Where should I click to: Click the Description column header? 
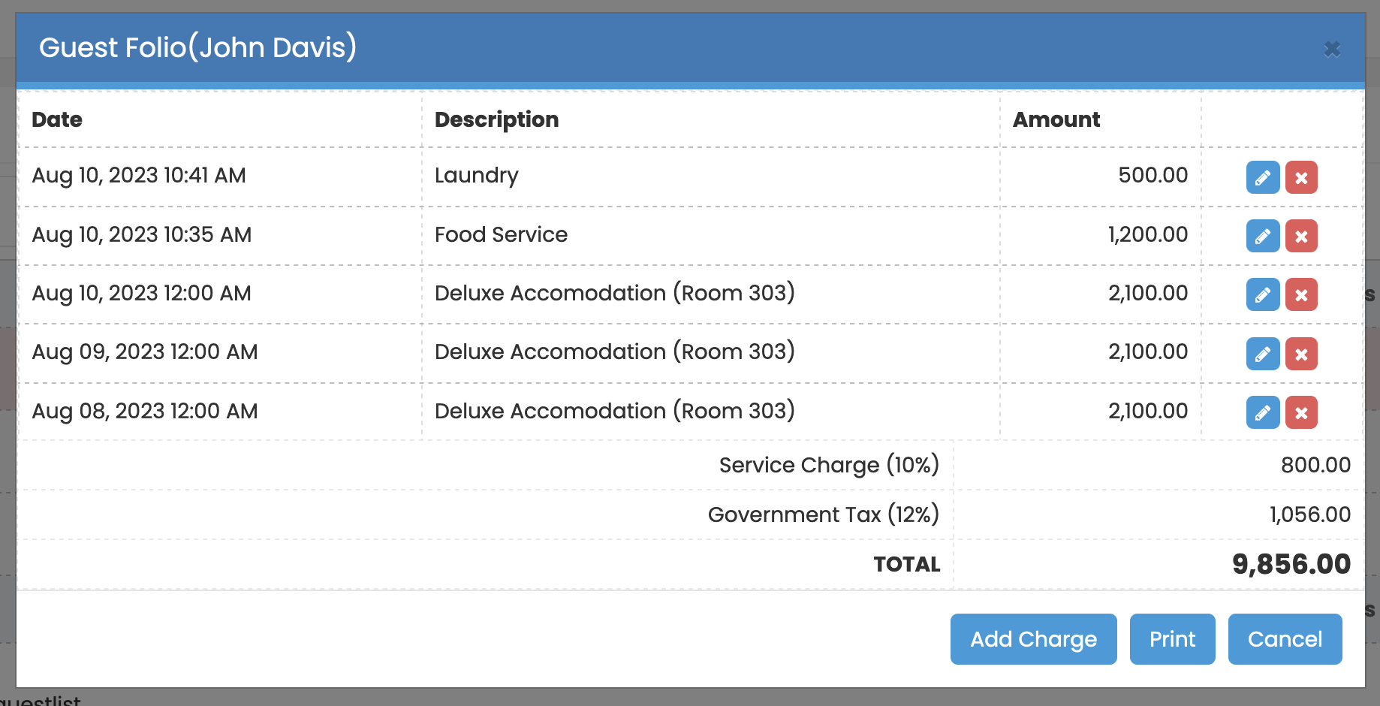[x=496, y=119]
